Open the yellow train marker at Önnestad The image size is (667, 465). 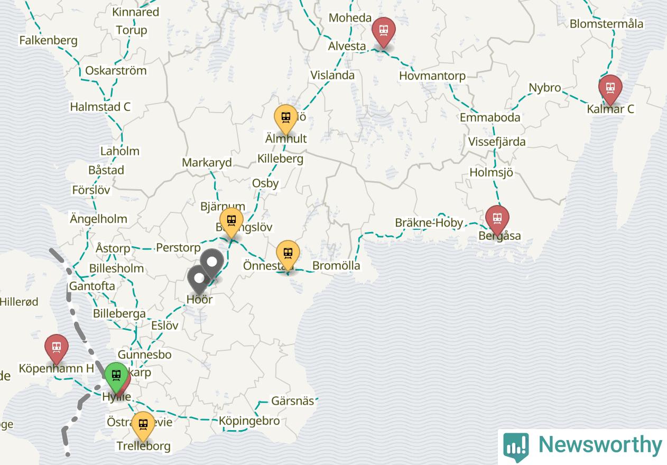click(x=288, y=254)
